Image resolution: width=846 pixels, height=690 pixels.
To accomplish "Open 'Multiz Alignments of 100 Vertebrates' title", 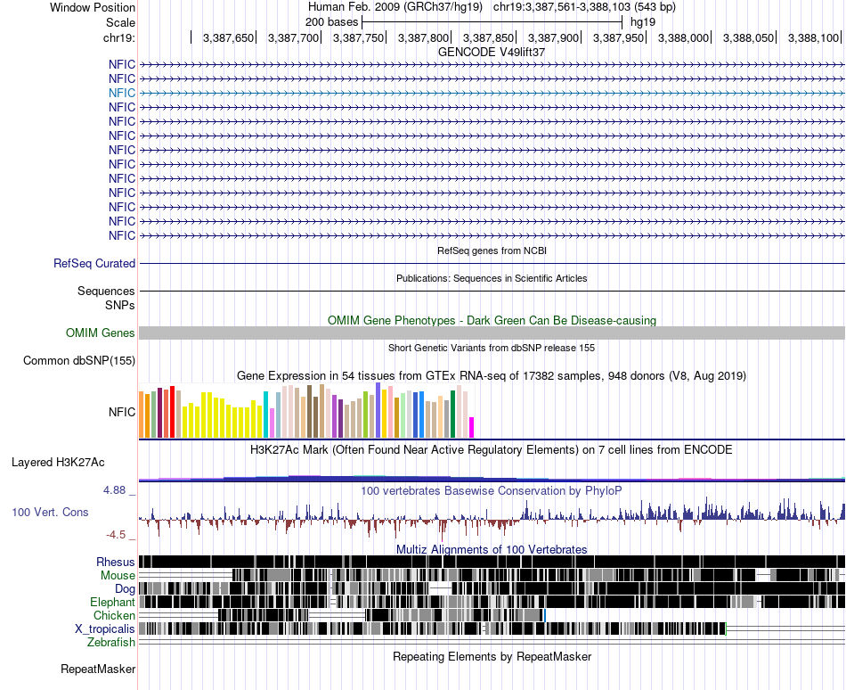I will click(x=492, y=549).
